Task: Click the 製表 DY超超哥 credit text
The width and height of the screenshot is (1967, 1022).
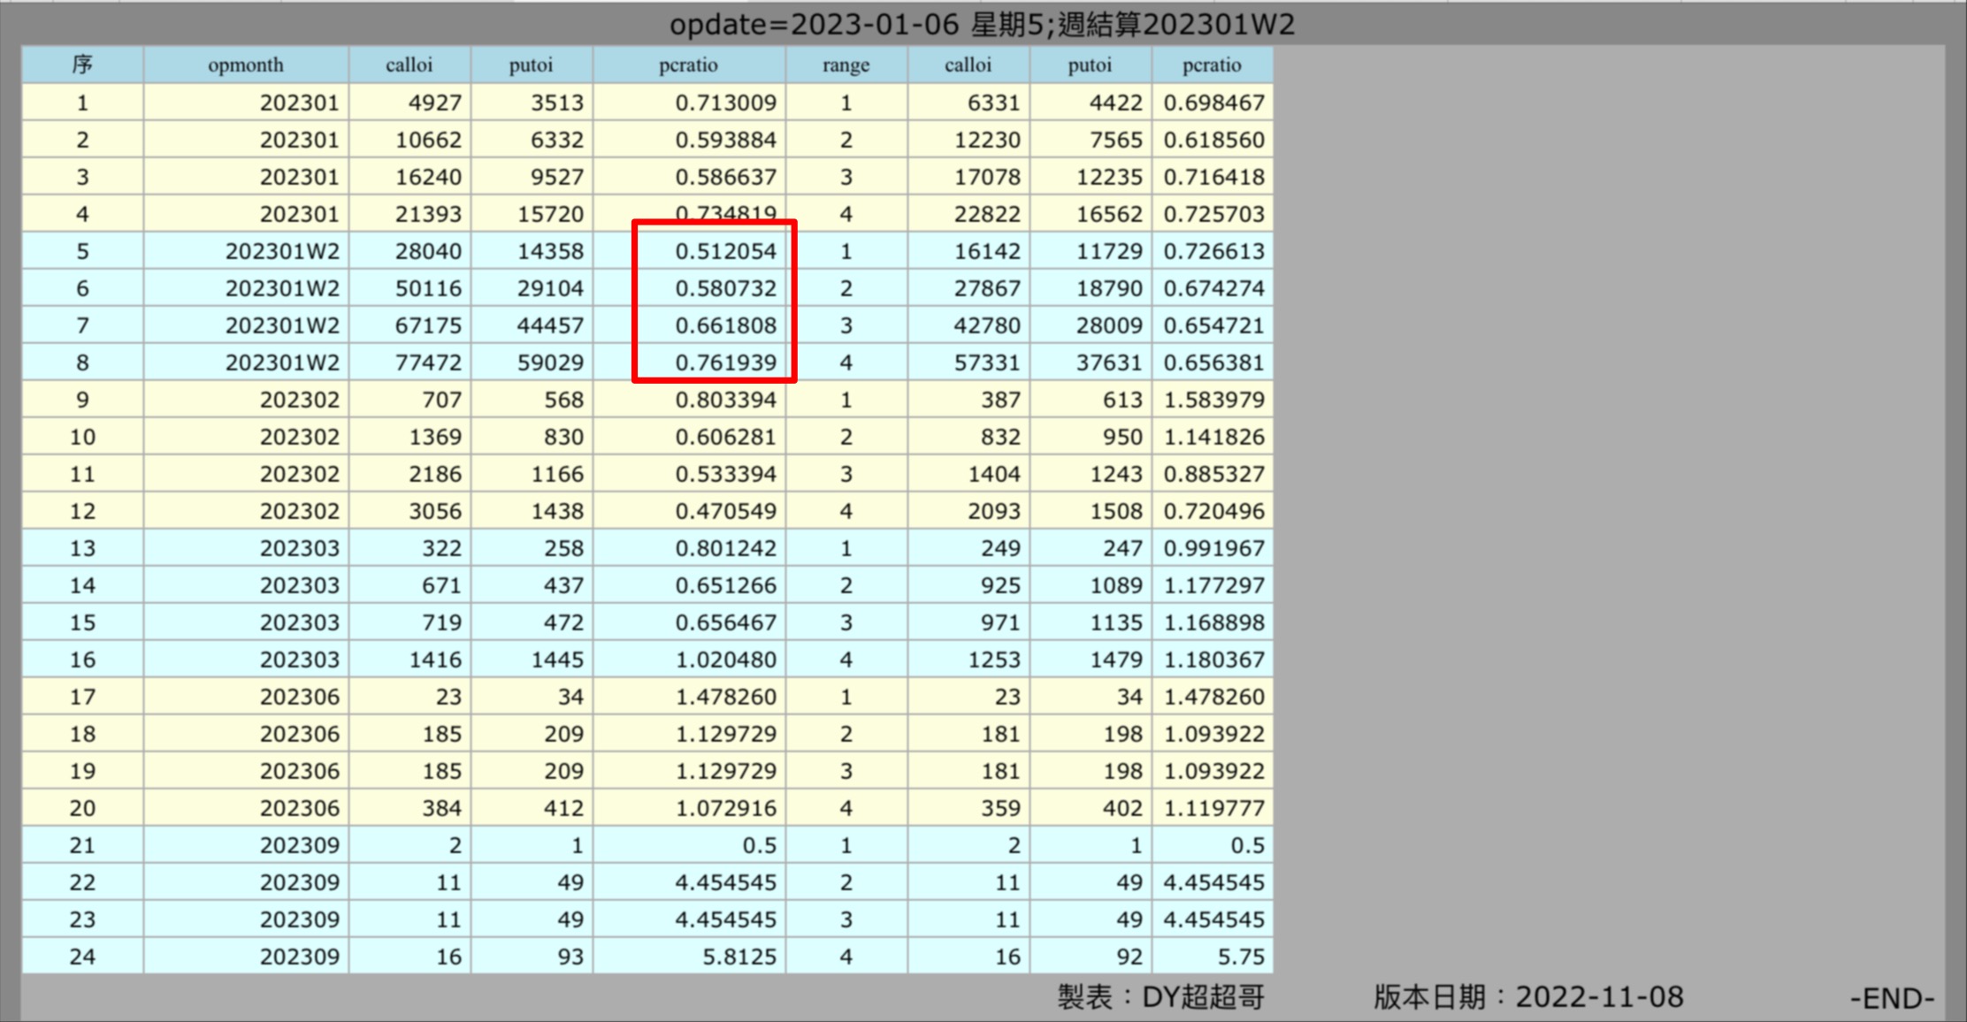Action: [1160, 998]
